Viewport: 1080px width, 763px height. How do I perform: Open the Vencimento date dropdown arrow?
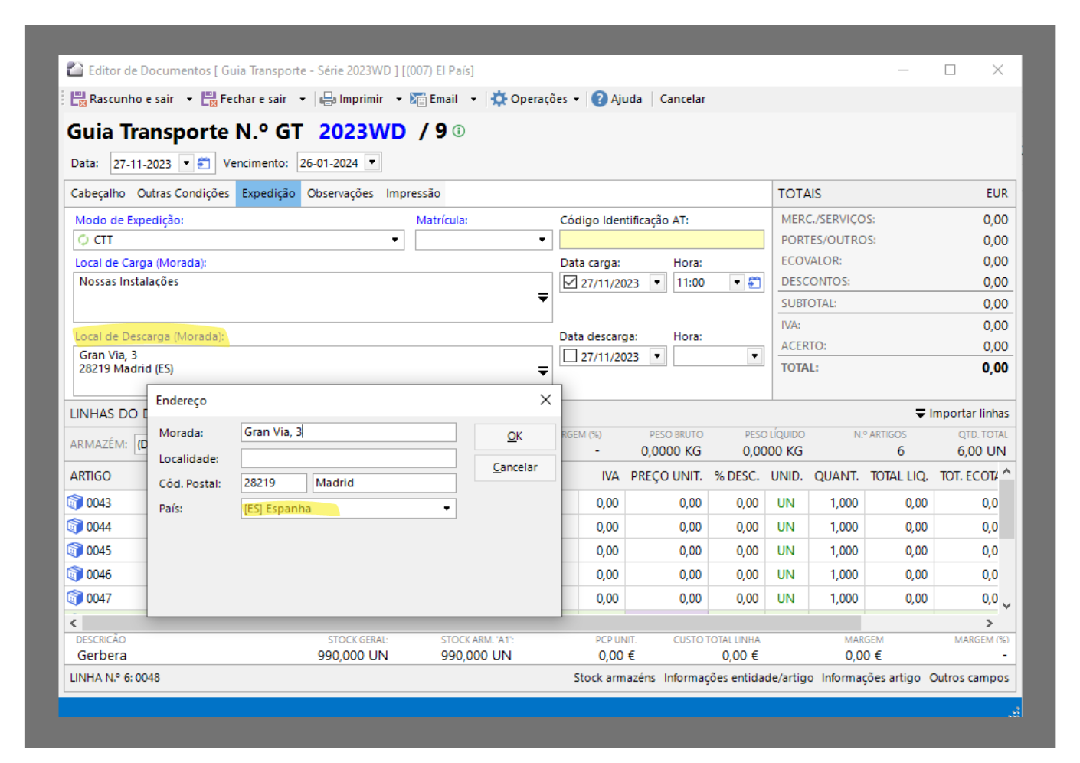coord(372,162)
